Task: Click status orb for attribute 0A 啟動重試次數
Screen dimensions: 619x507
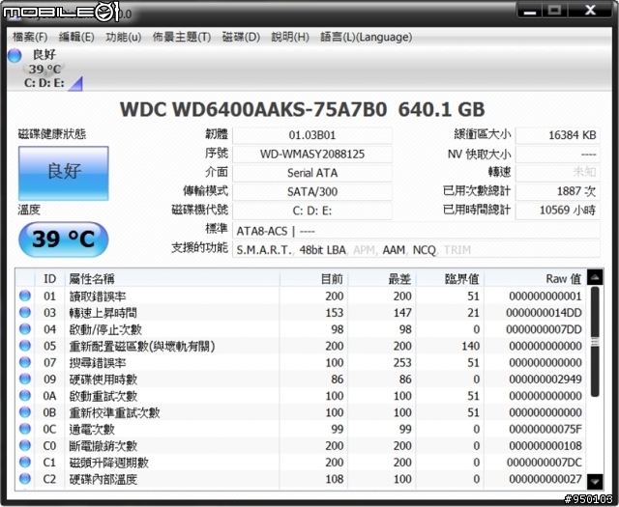Action: tap(25, 395)
